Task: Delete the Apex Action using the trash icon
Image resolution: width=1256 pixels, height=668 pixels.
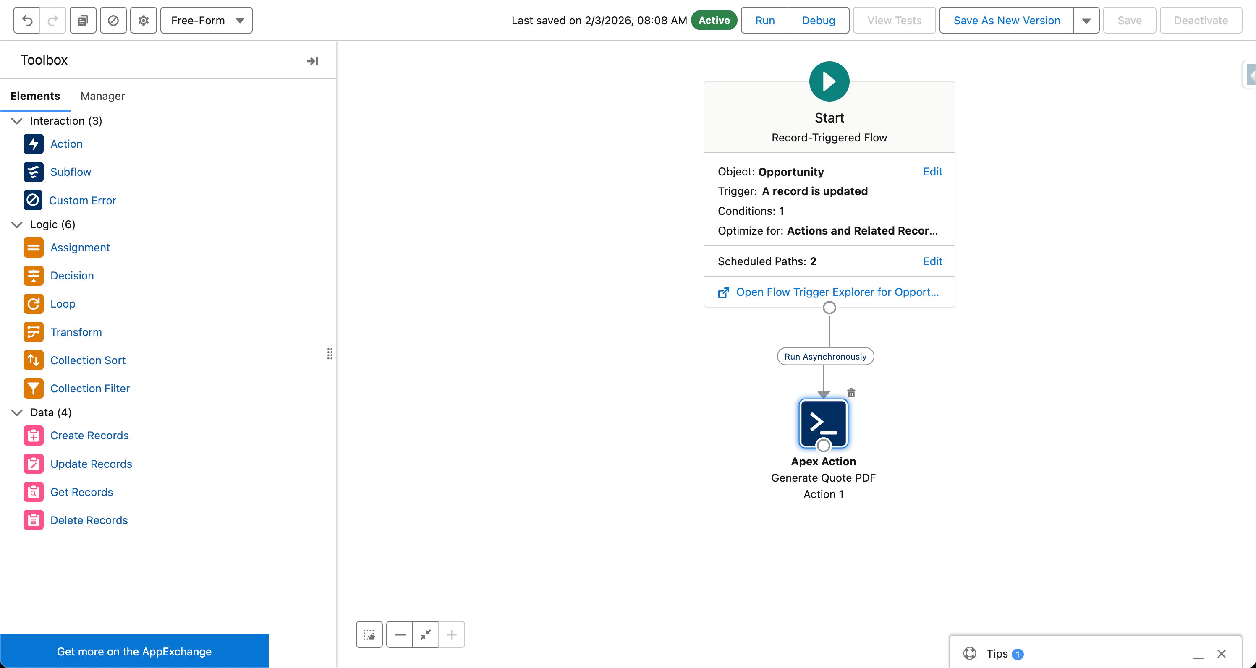Action: [851, 392]
